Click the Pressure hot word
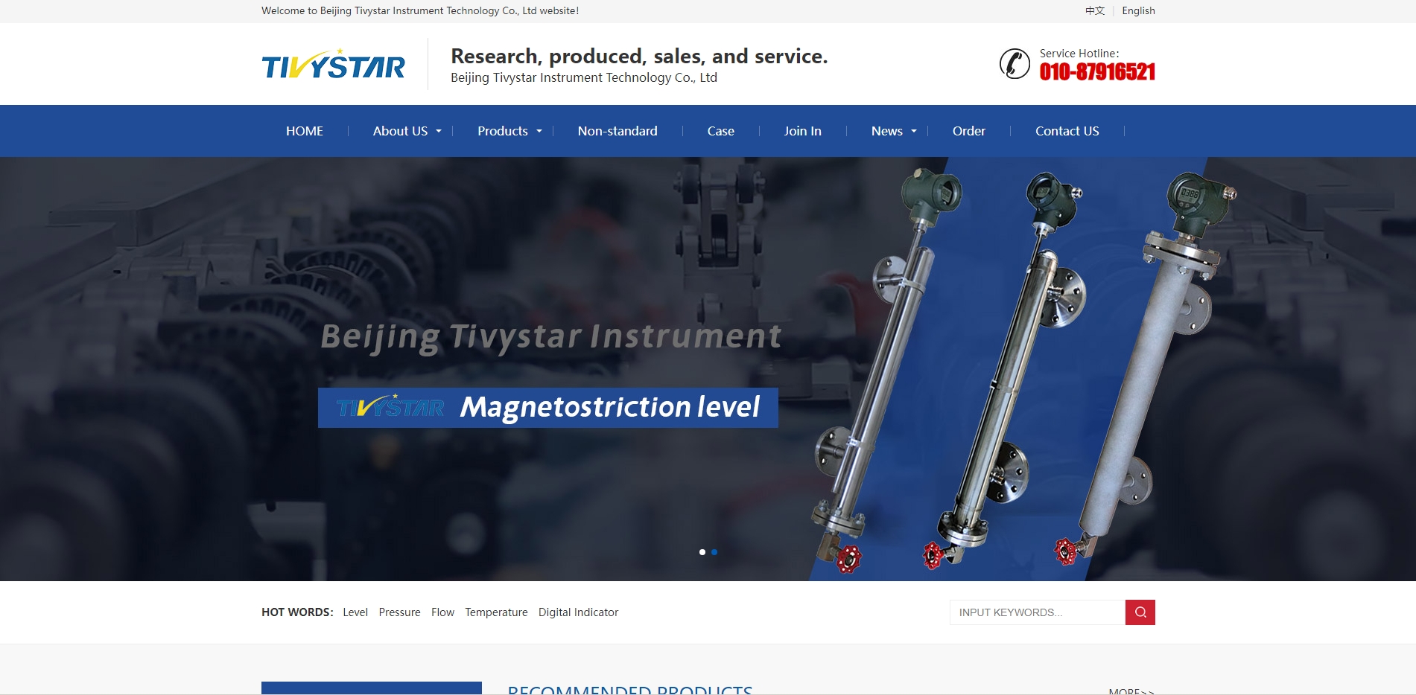Viewport: 1416px width, 695px height. (399, 612)
